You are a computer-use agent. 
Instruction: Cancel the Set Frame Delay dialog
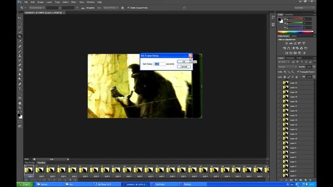(x=184, y=66)
